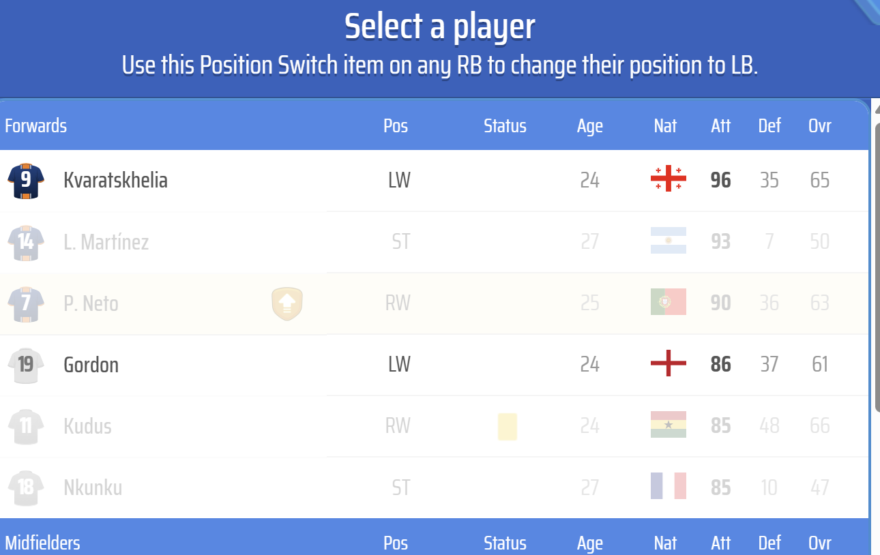
Task: Click the Status column header in Midfielders
Action: pos(505,543)
